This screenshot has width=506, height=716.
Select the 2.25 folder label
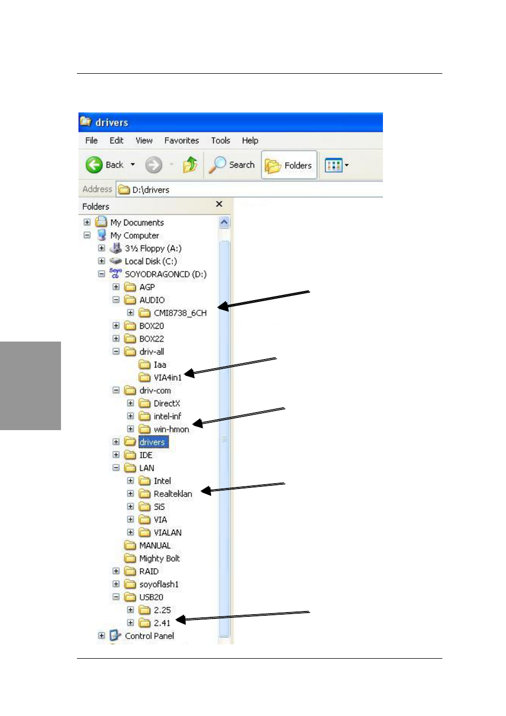[x=162, y=610]
